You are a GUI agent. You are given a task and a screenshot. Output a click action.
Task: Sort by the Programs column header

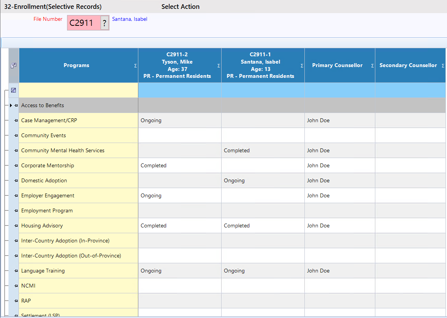(76, 65)
